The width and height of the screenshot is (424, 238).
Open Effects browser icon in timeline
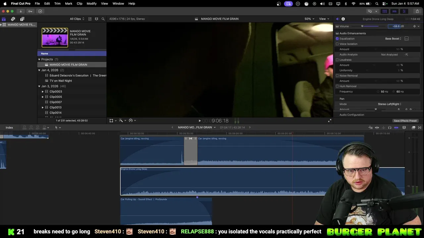pos(413,128)
